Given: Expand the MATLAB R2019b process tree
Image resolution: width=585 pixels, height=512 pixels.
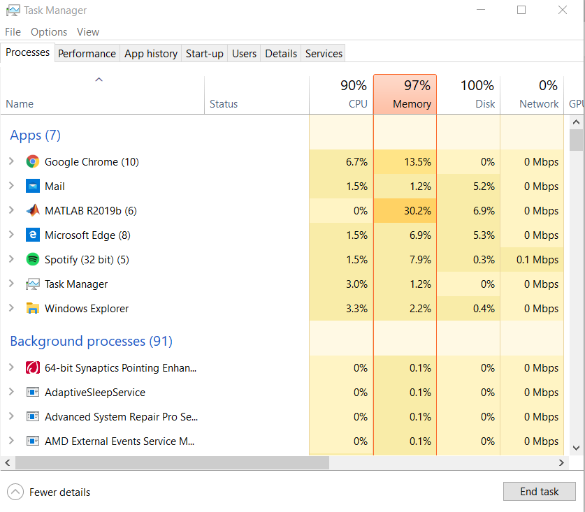Looking at the screenshot, I should (x=11, y=211).
